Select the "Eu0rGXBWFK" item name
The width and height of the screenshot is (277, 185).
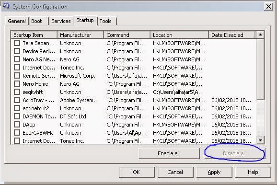point(38,133)
